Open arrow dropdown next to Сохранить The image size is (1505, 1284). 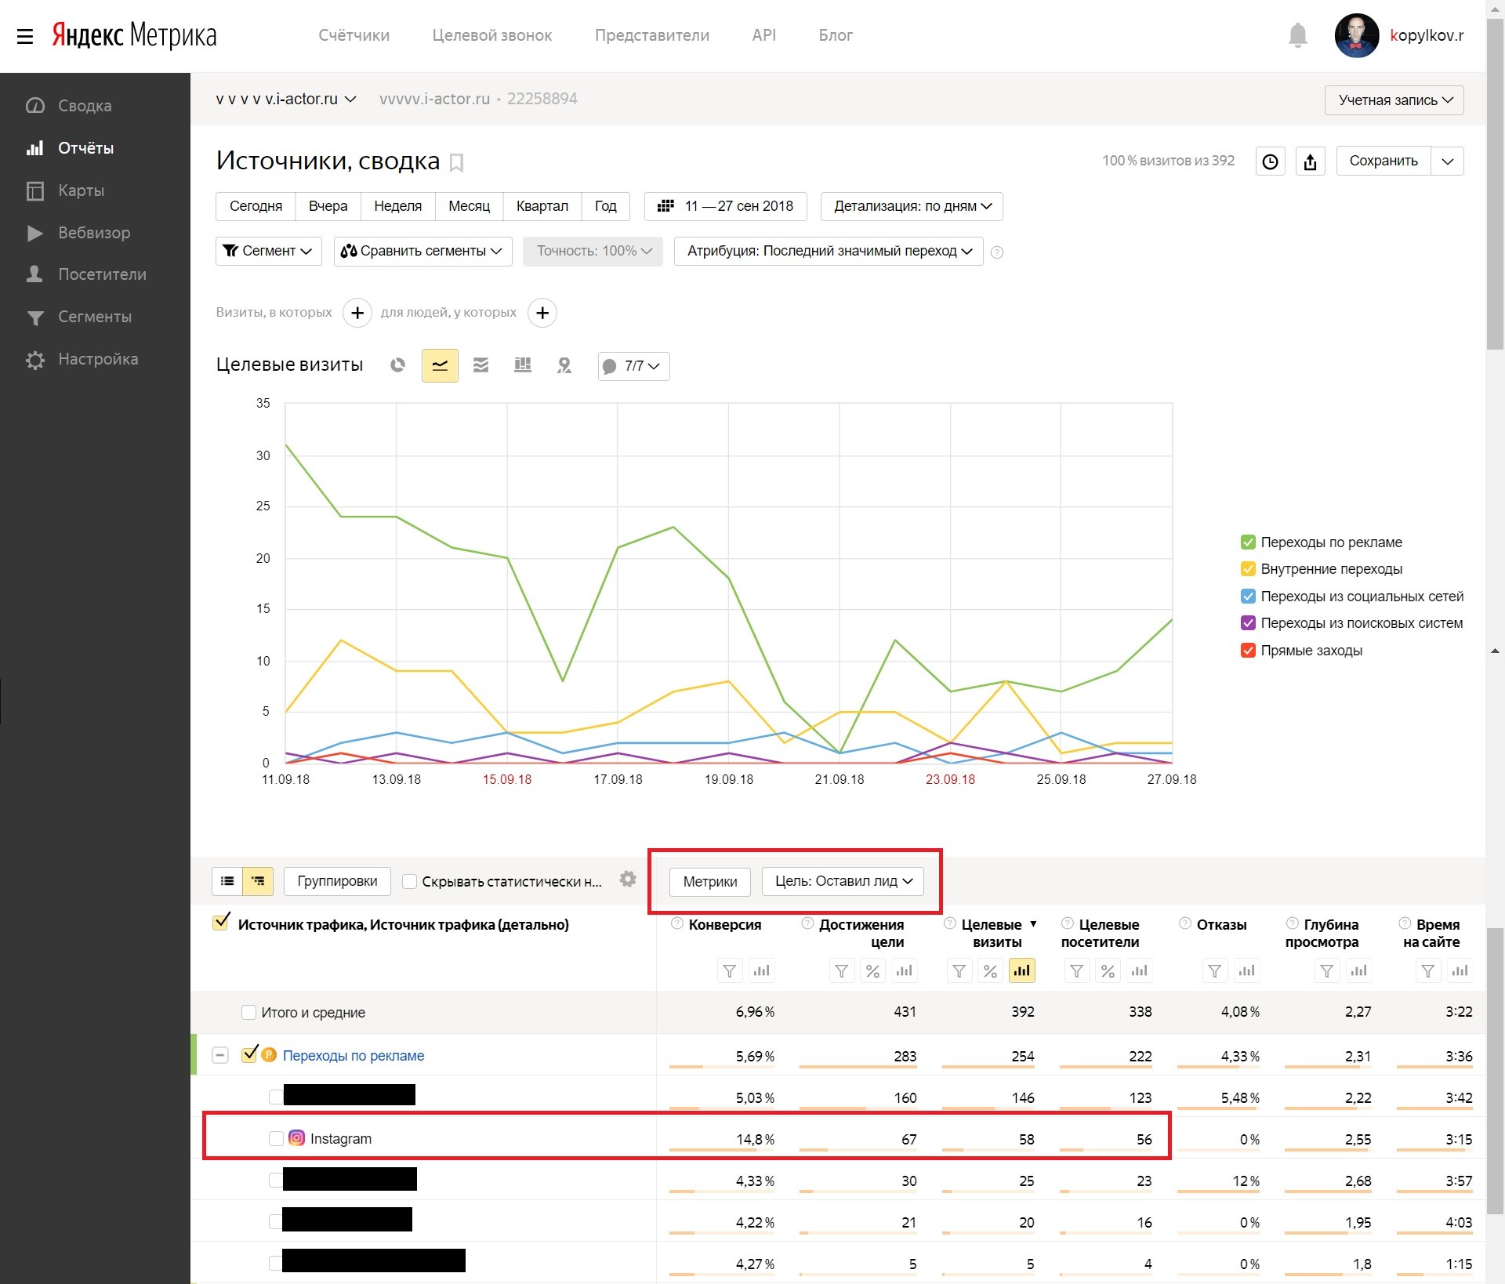(x=1447, y=161)
